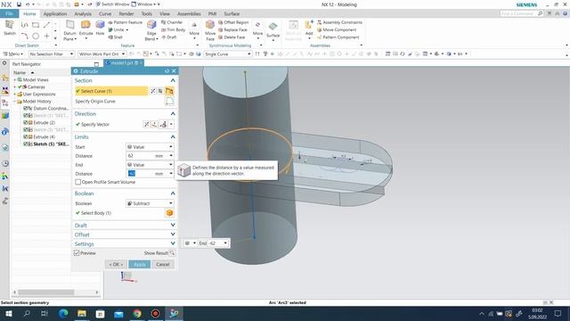The width and height of the screenshot is (570, 321).
Task: Click the Chamfer tool
Action: point(172,22)
